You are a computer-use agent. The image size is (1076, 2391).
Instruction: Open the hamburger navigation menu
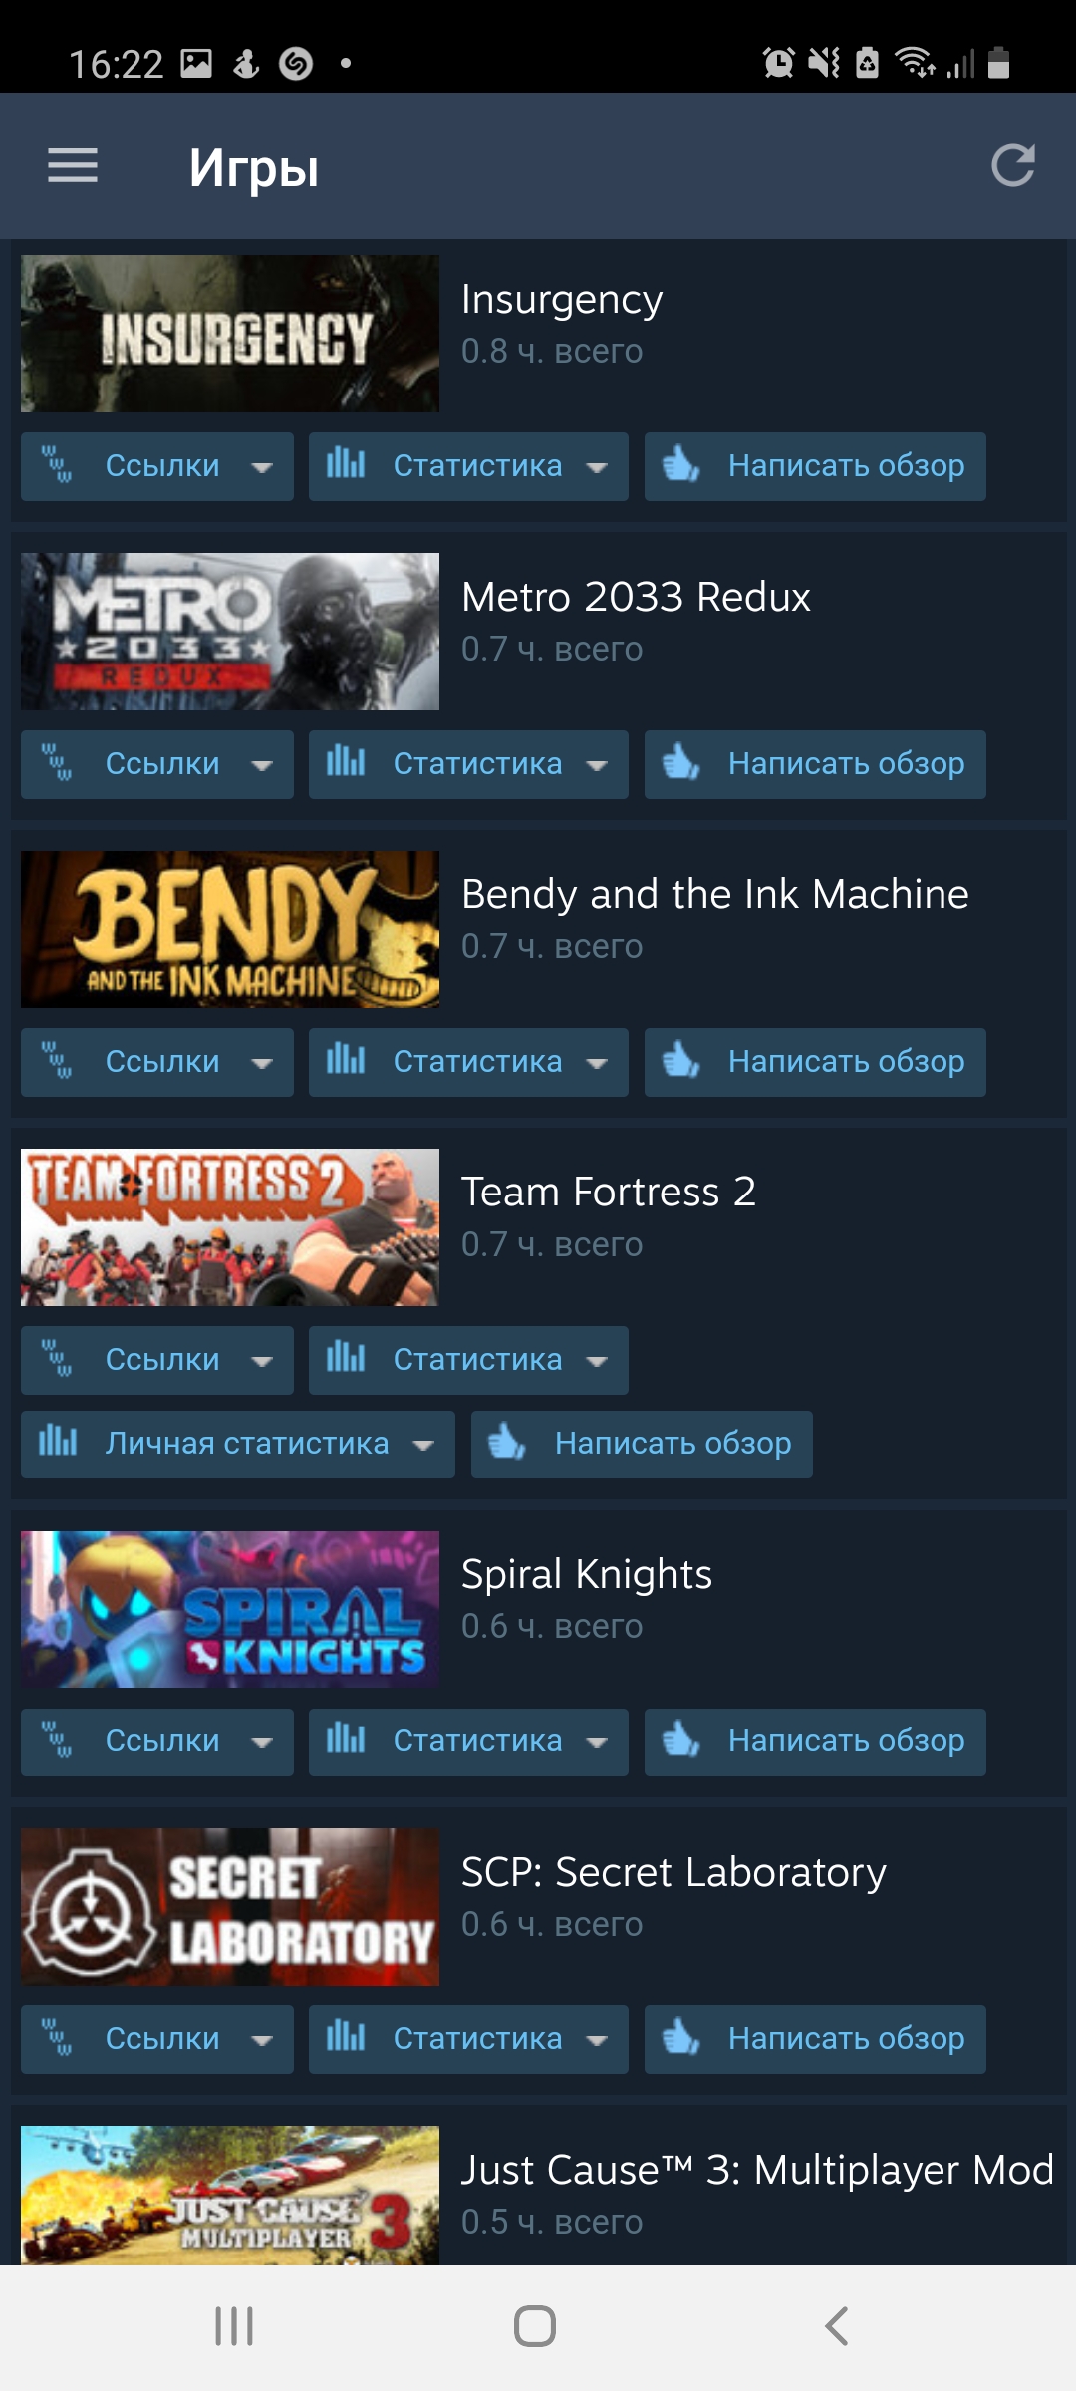(x=73, y=165)
